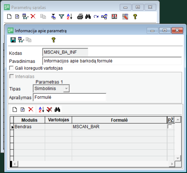Screen dimensions: 187x173
Task: Click the binoculars search icon above formula grid
Action: point(57,110)
